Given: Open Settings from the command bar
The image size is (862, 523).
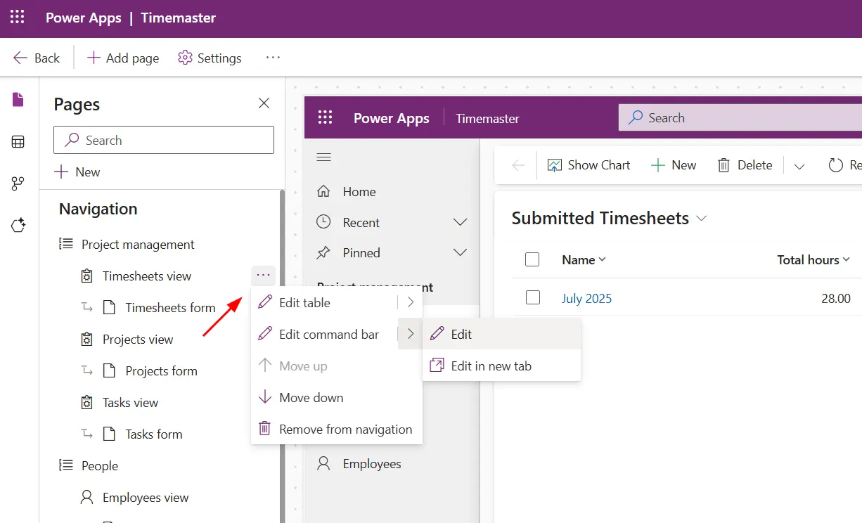Looking at the screenshot, I should pos(210,58).
